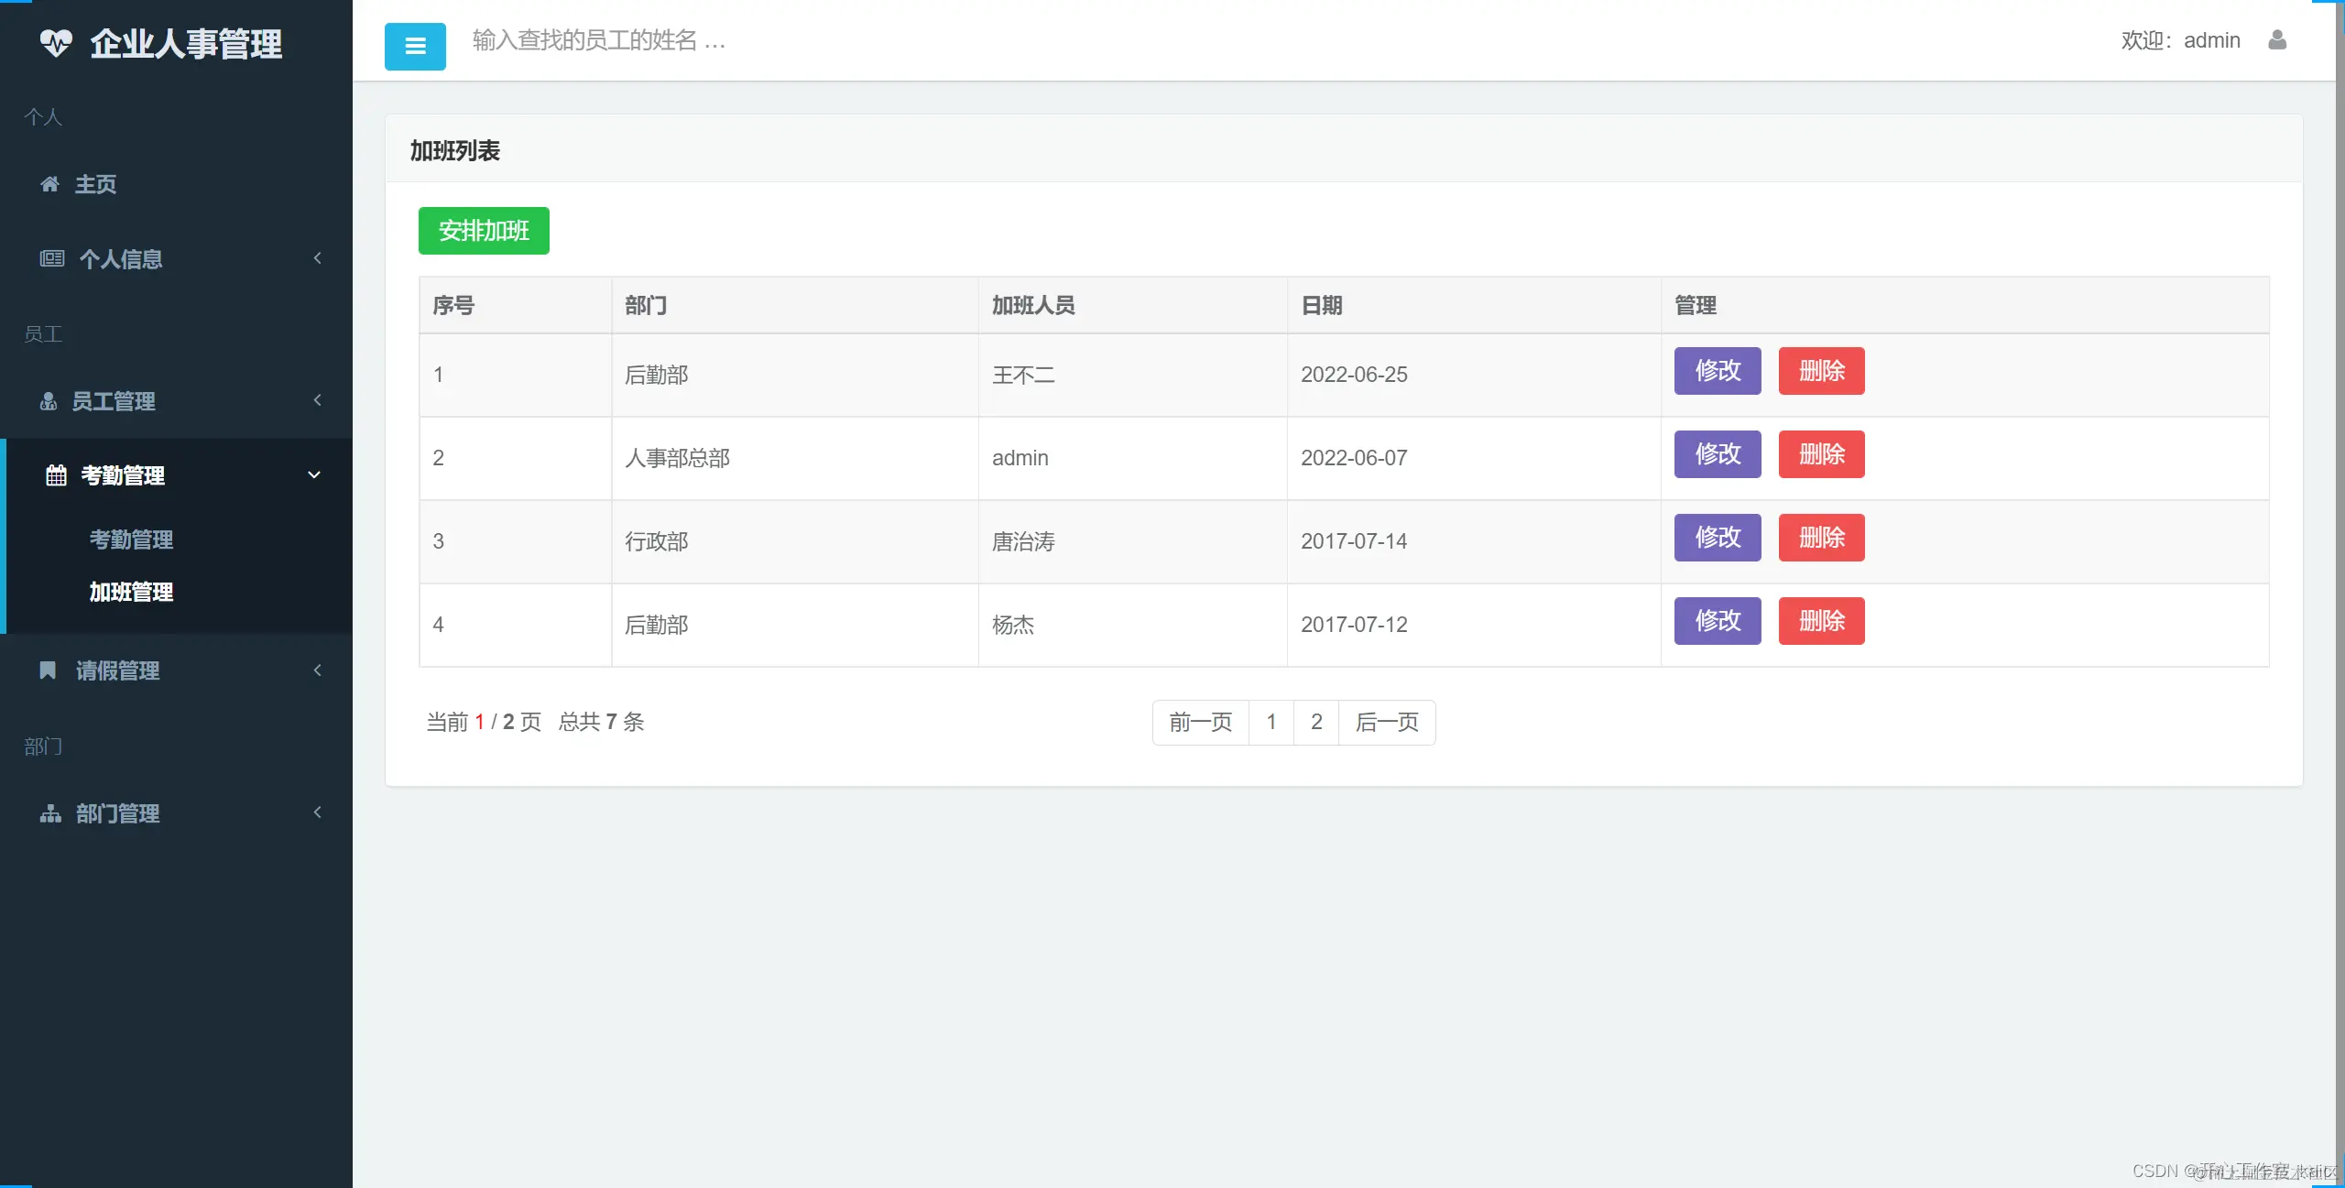Collapse the 考勤管理 submenu chevron
Screen dimensions: 2345x1188
coord(314,475)
